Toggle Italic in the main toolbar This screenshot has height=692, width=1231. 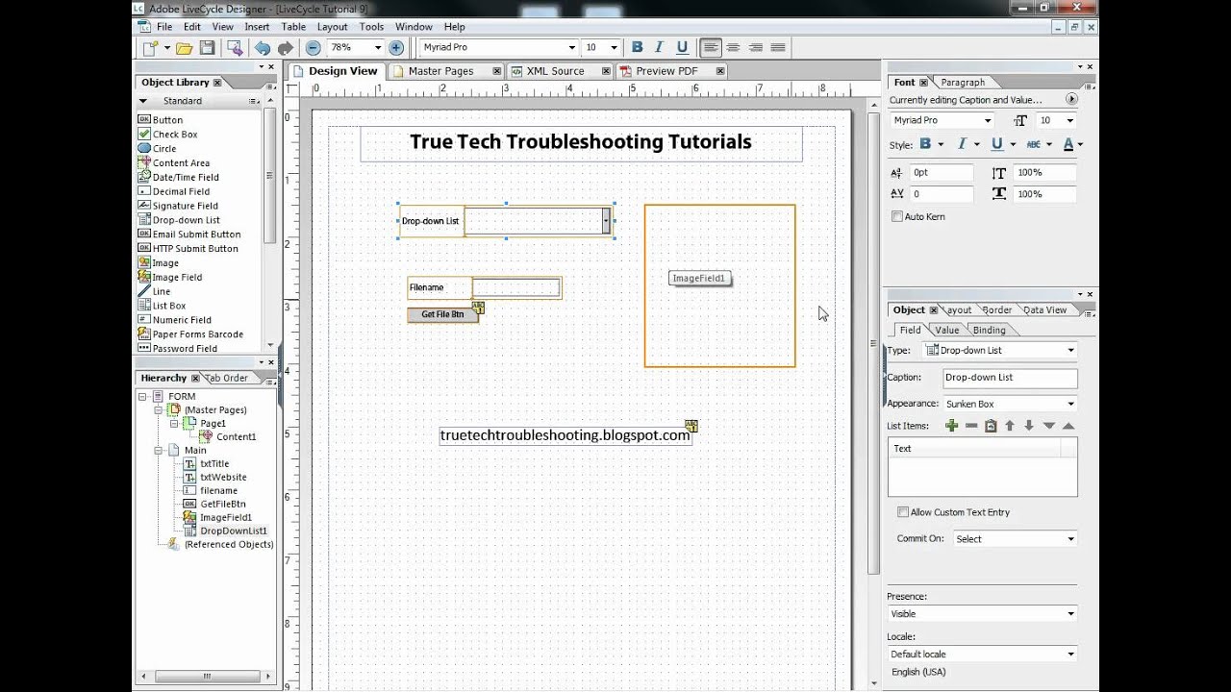click(x=659, y=47)
